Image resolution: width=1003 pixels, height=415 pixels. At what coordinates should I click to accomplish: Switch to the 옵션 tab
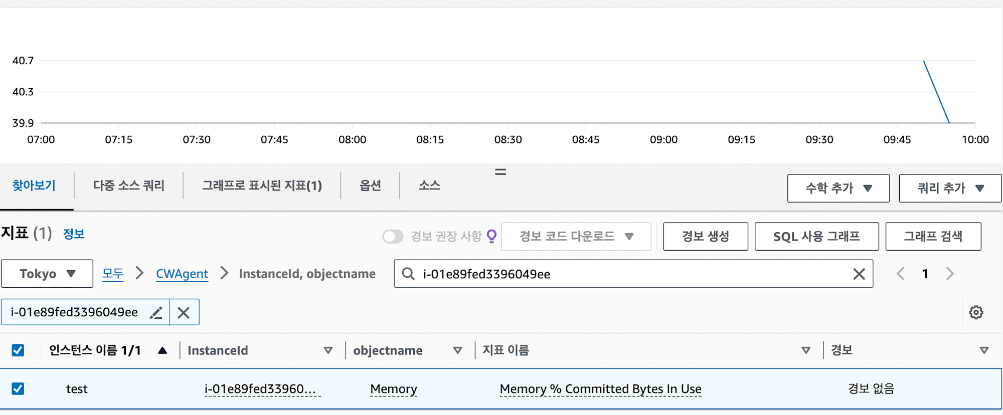(371, 186)
